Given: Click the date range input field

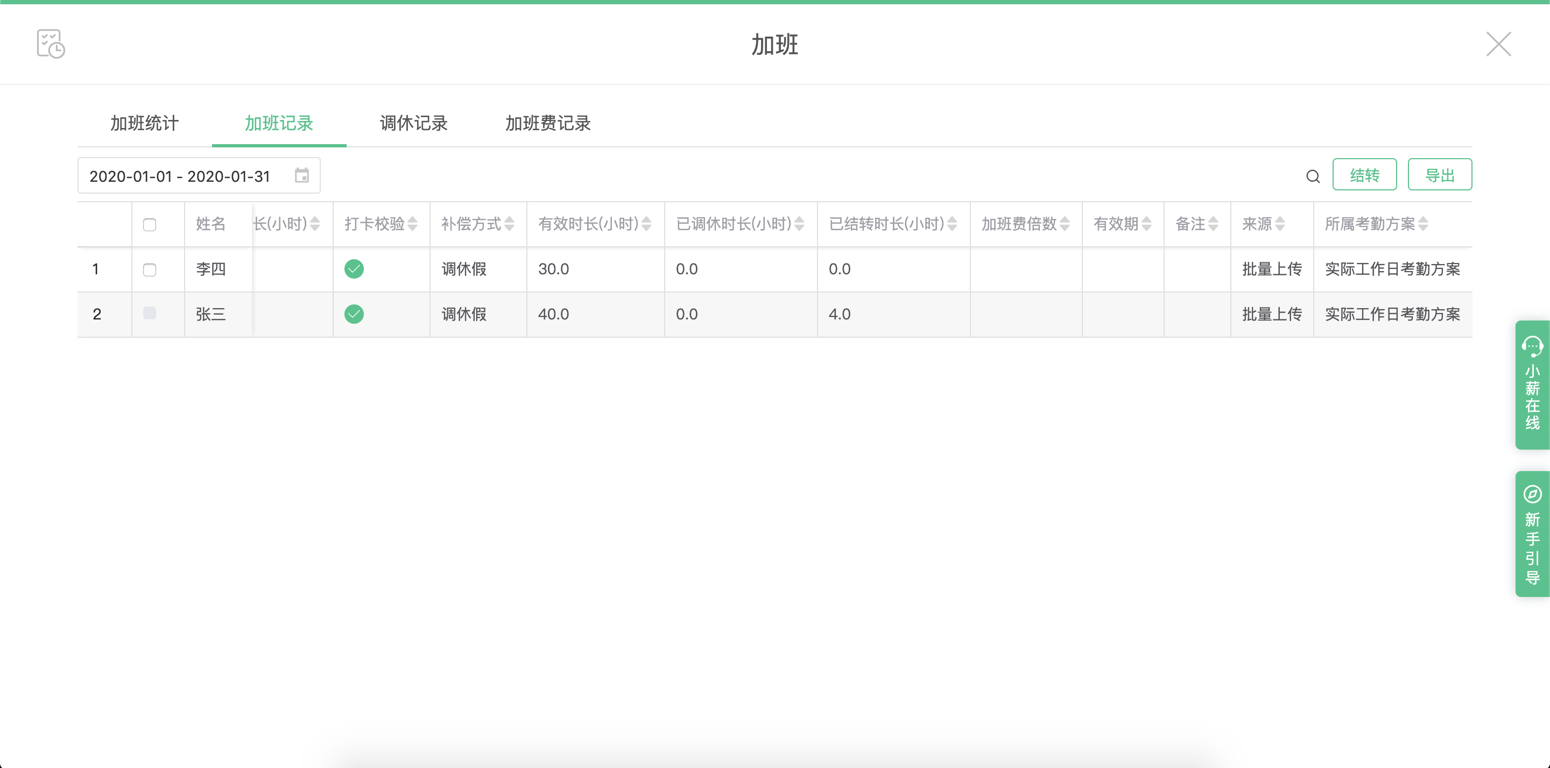Looking at the screenshot, I should 199,176.
